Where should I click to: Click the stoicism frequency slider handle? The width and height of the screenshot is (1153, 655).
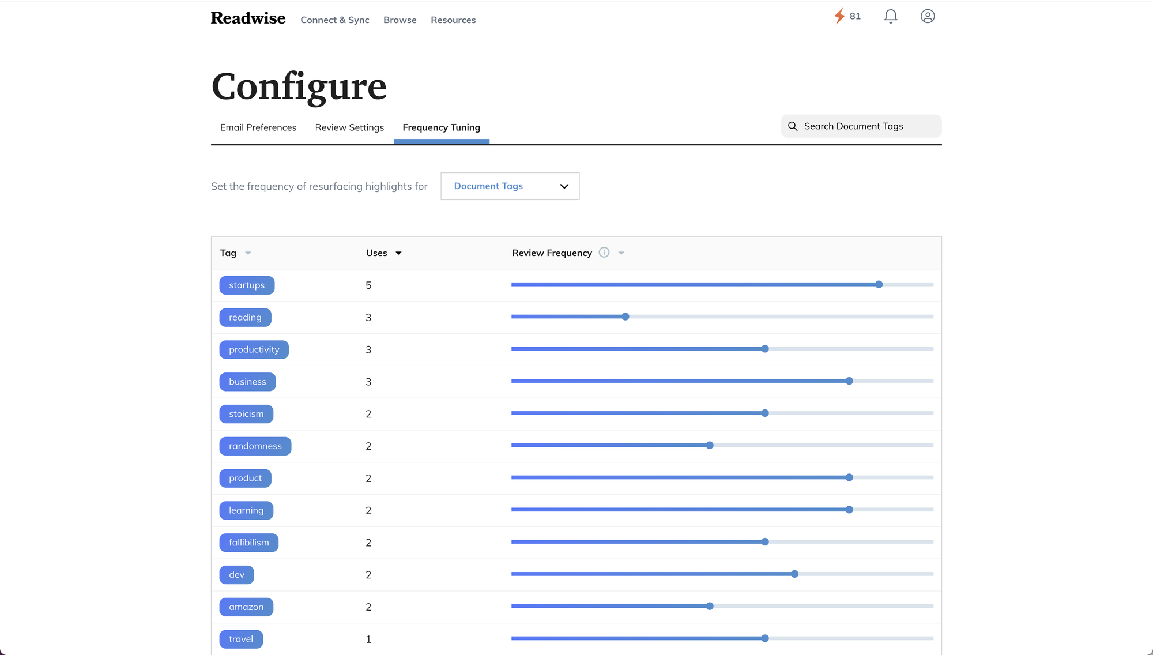(x=765, y=413)
